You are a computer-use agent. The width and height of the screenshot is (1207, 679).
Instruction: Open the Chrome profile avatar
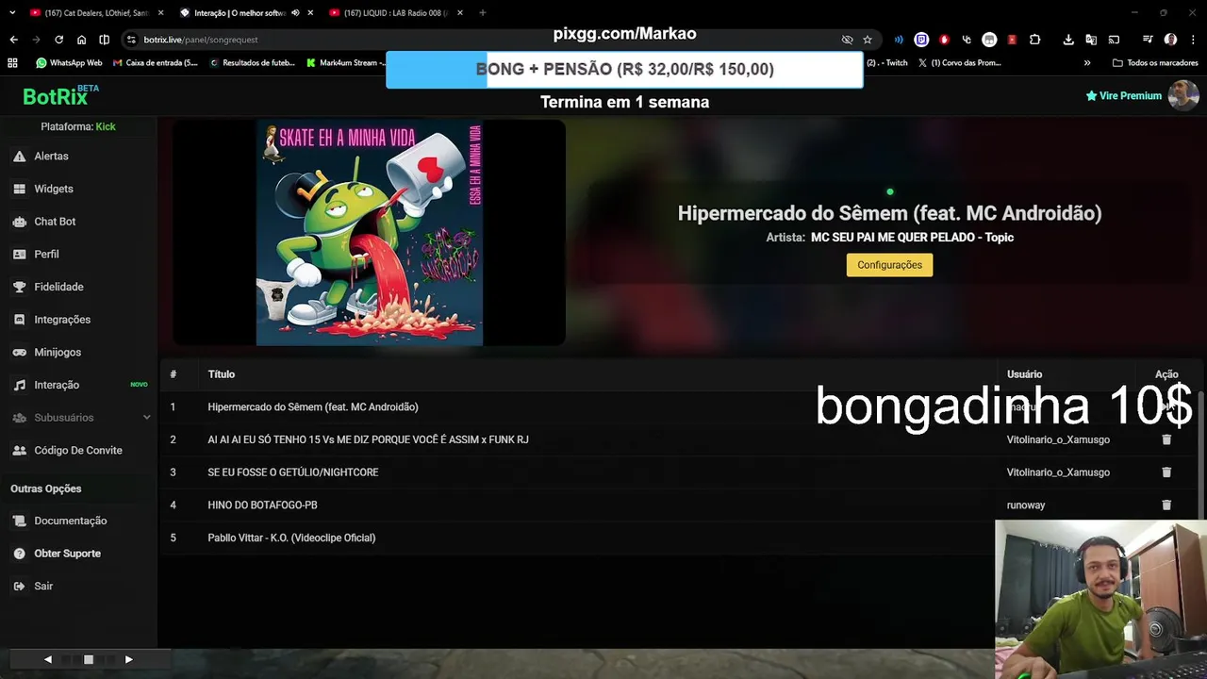[1170, 40]
